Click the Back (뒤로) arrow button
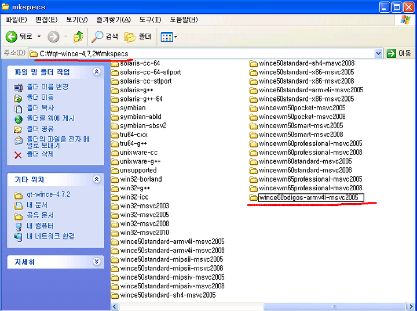The height and width of the screenshot is (311, 417). point(12,37)
